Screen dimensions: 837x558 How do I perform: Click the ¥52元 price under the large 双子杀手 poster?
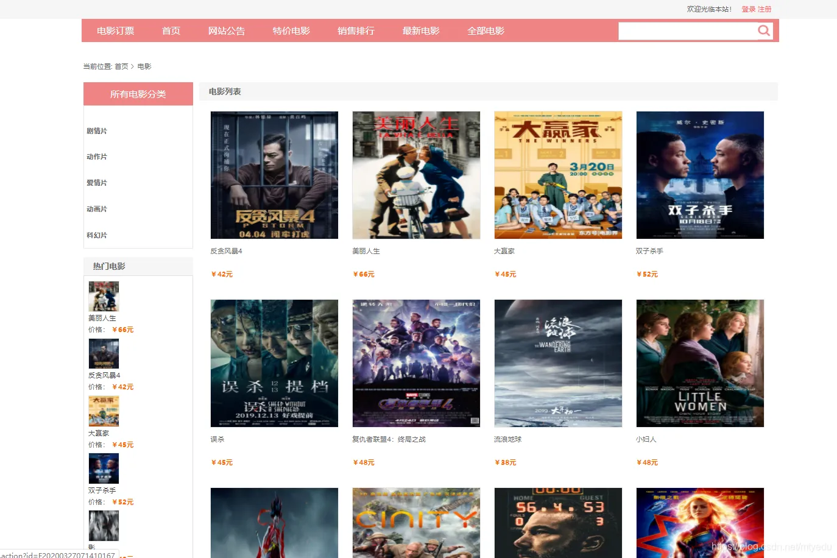[x=647, y=274]
